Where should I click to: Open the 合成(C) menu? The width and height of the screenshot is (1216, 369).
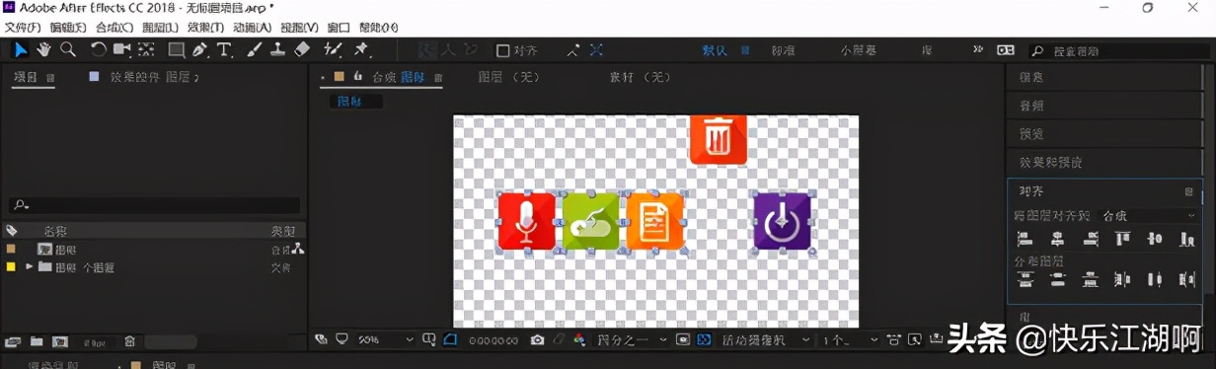click(114, 28)
